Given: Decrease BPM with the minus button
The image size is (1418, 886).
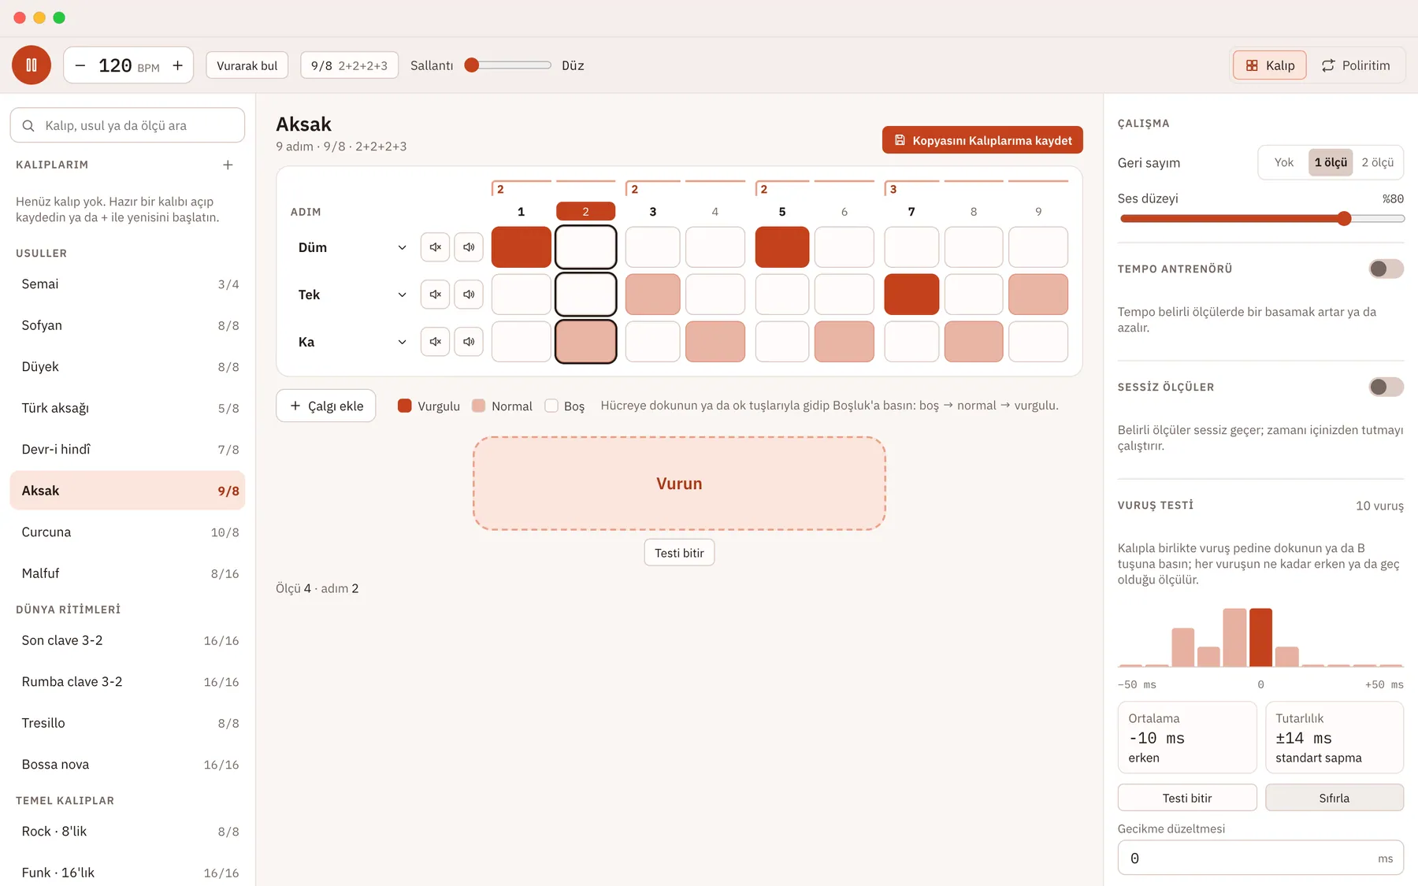Looking at the screenshot, I should pyautogui.click(x=80, y=65).
